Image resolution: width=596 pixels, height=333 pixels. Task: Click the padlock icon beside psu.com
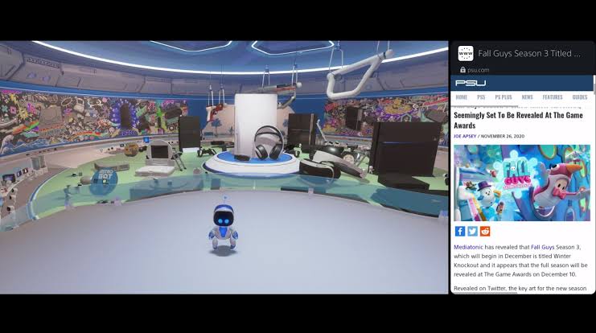point(462,70)
